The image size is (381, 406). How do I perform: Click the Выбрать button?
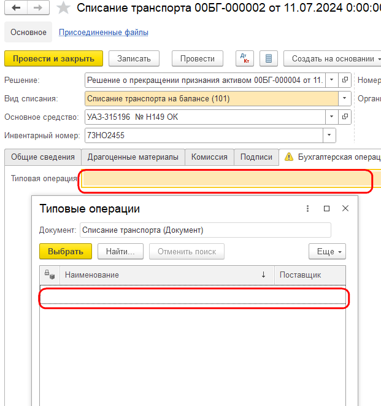(66, 251)
